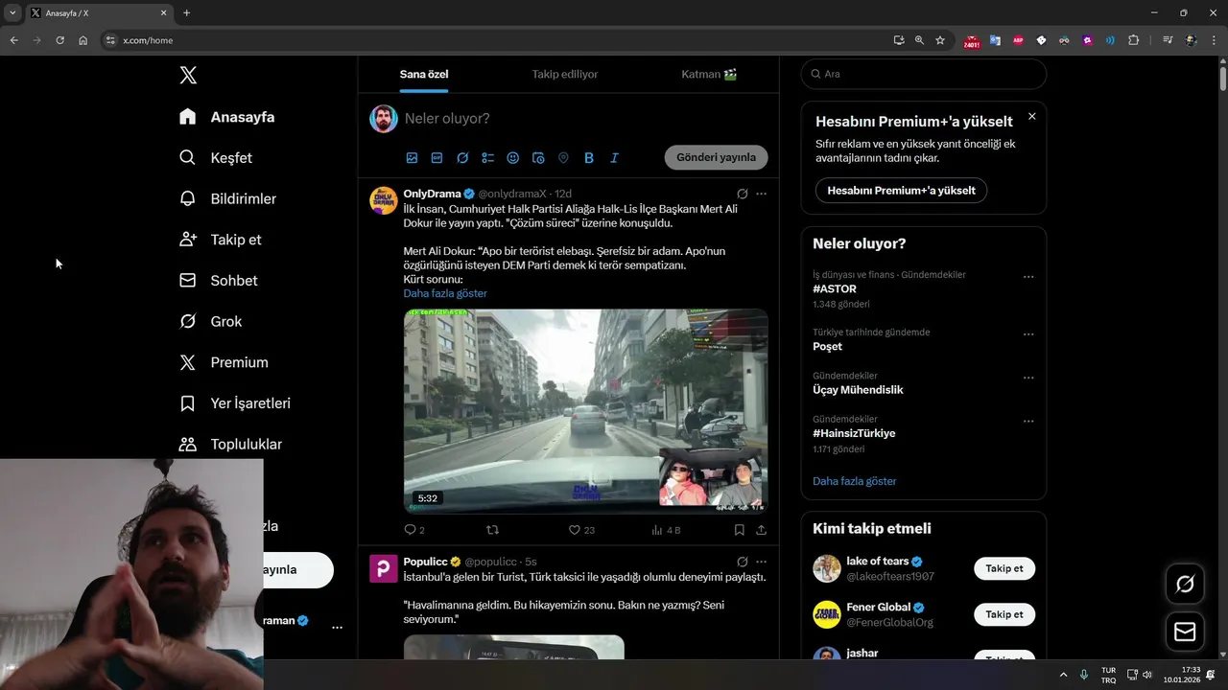Open Anasayfa home in the sidebar
Viewport: 1228px width, 690px height.
tap(227, 117)
